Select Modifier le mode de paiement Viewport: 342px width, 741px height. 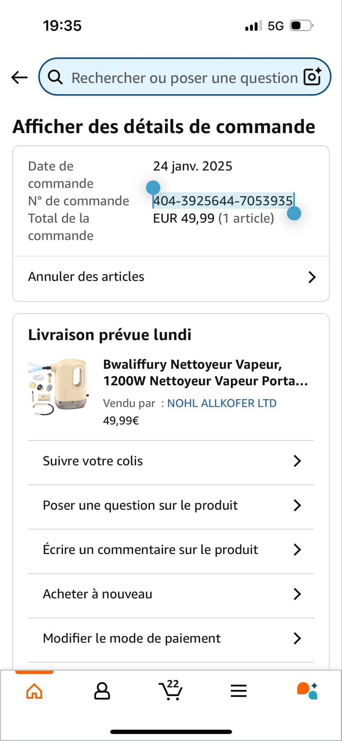[131, 639]
